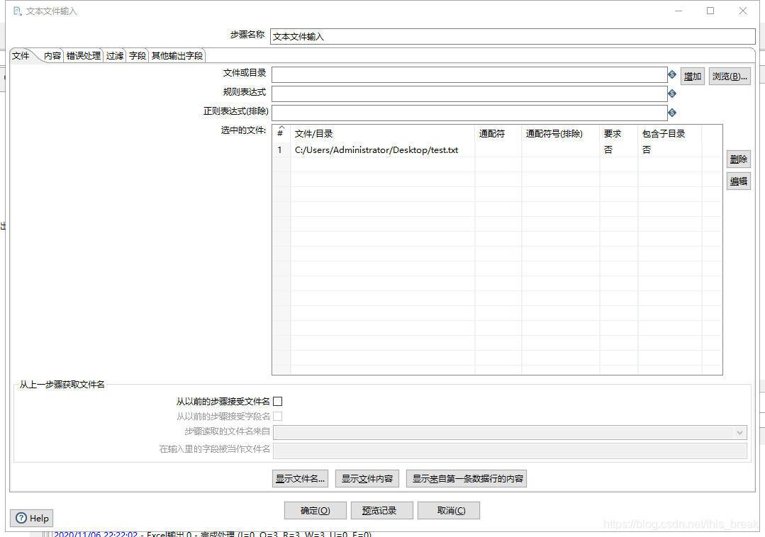
Task: Click the Help question mark icon
Action: point(21,518)
